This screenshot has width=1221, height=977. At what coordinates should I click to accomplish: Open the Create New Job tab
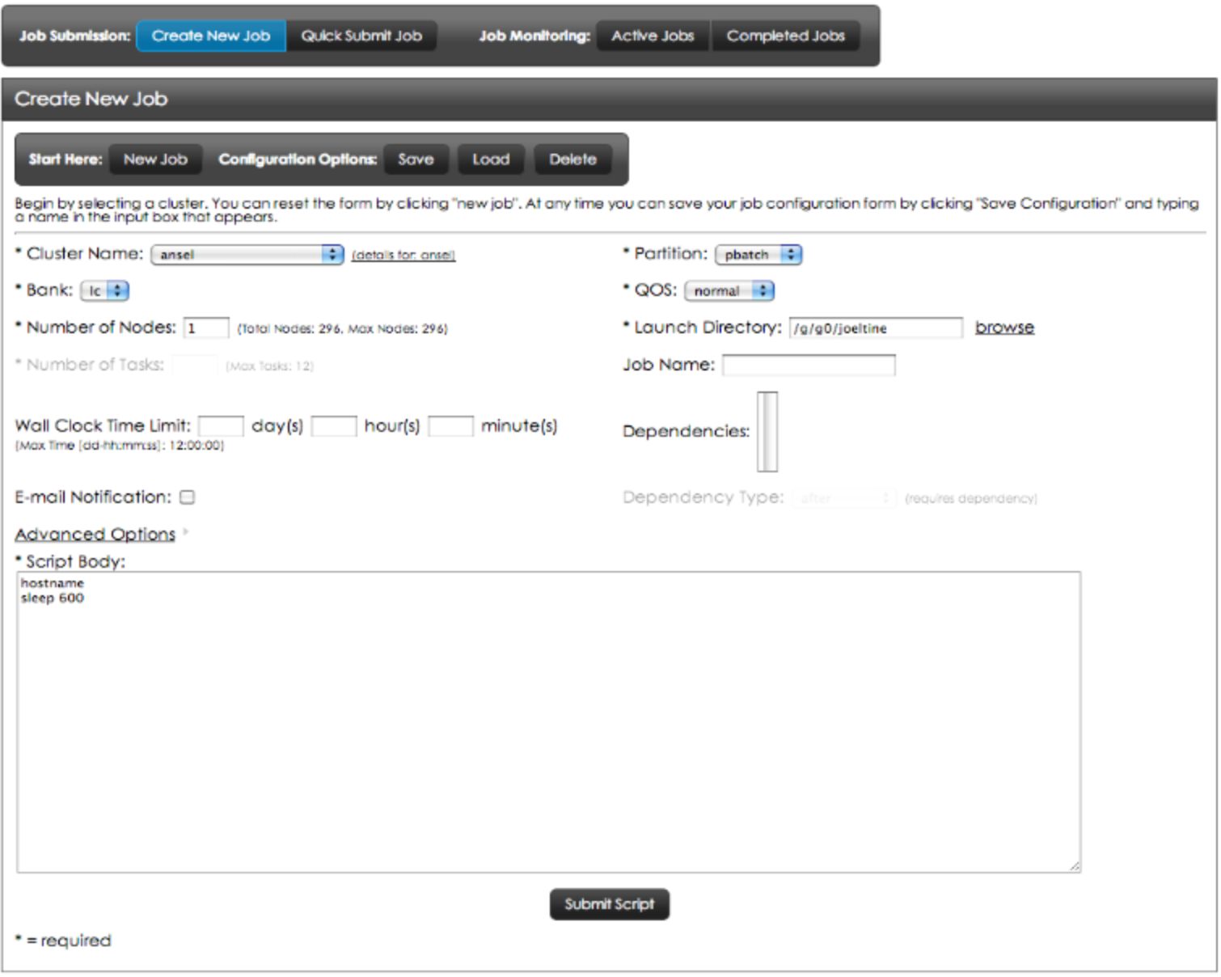210,36
